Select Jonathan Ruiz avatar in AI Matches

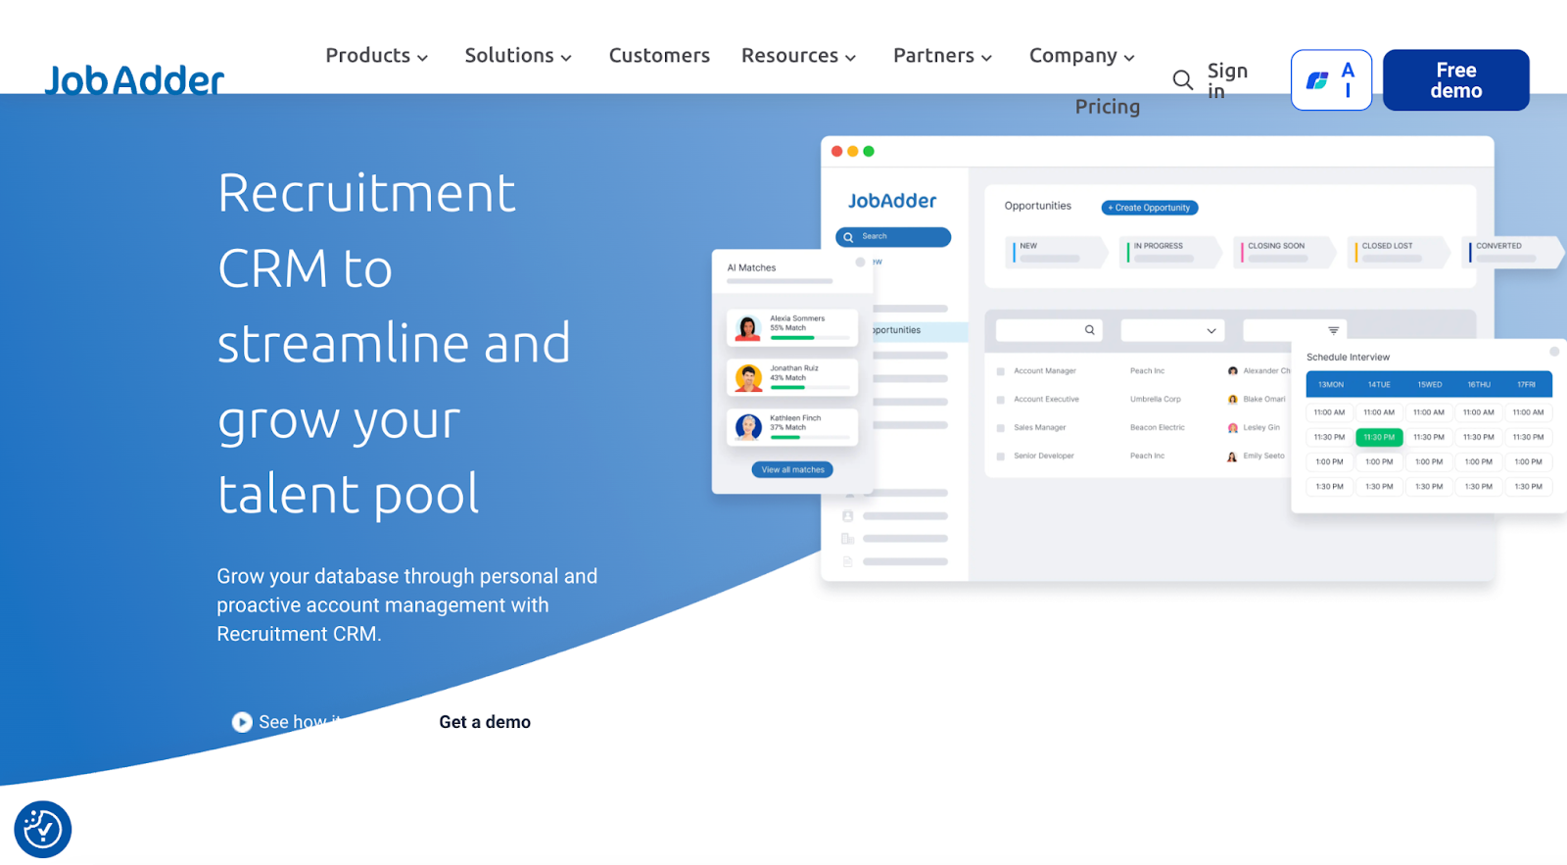748,377
